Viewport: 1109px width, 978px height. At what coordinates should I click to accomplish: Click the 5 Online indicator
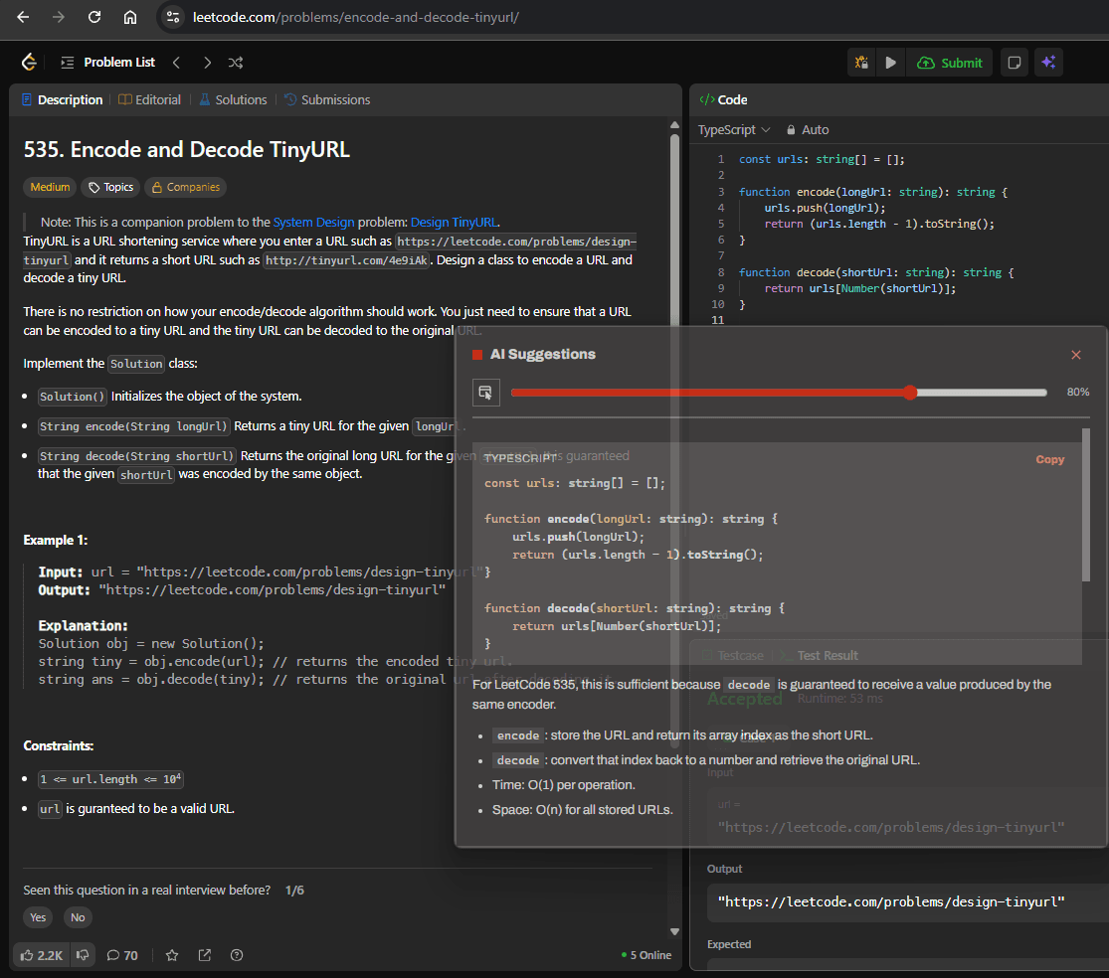646,955
